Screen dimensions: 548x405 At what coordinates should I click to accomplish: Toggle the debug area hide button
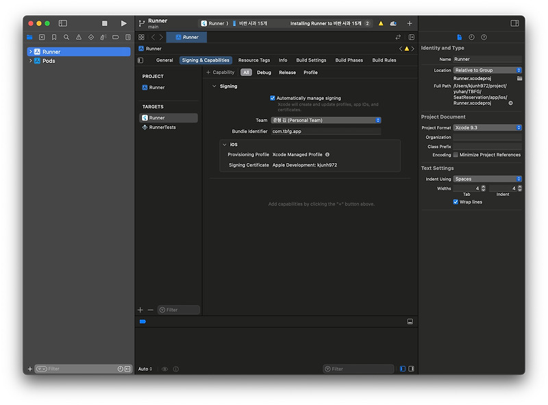pos(410,321)
